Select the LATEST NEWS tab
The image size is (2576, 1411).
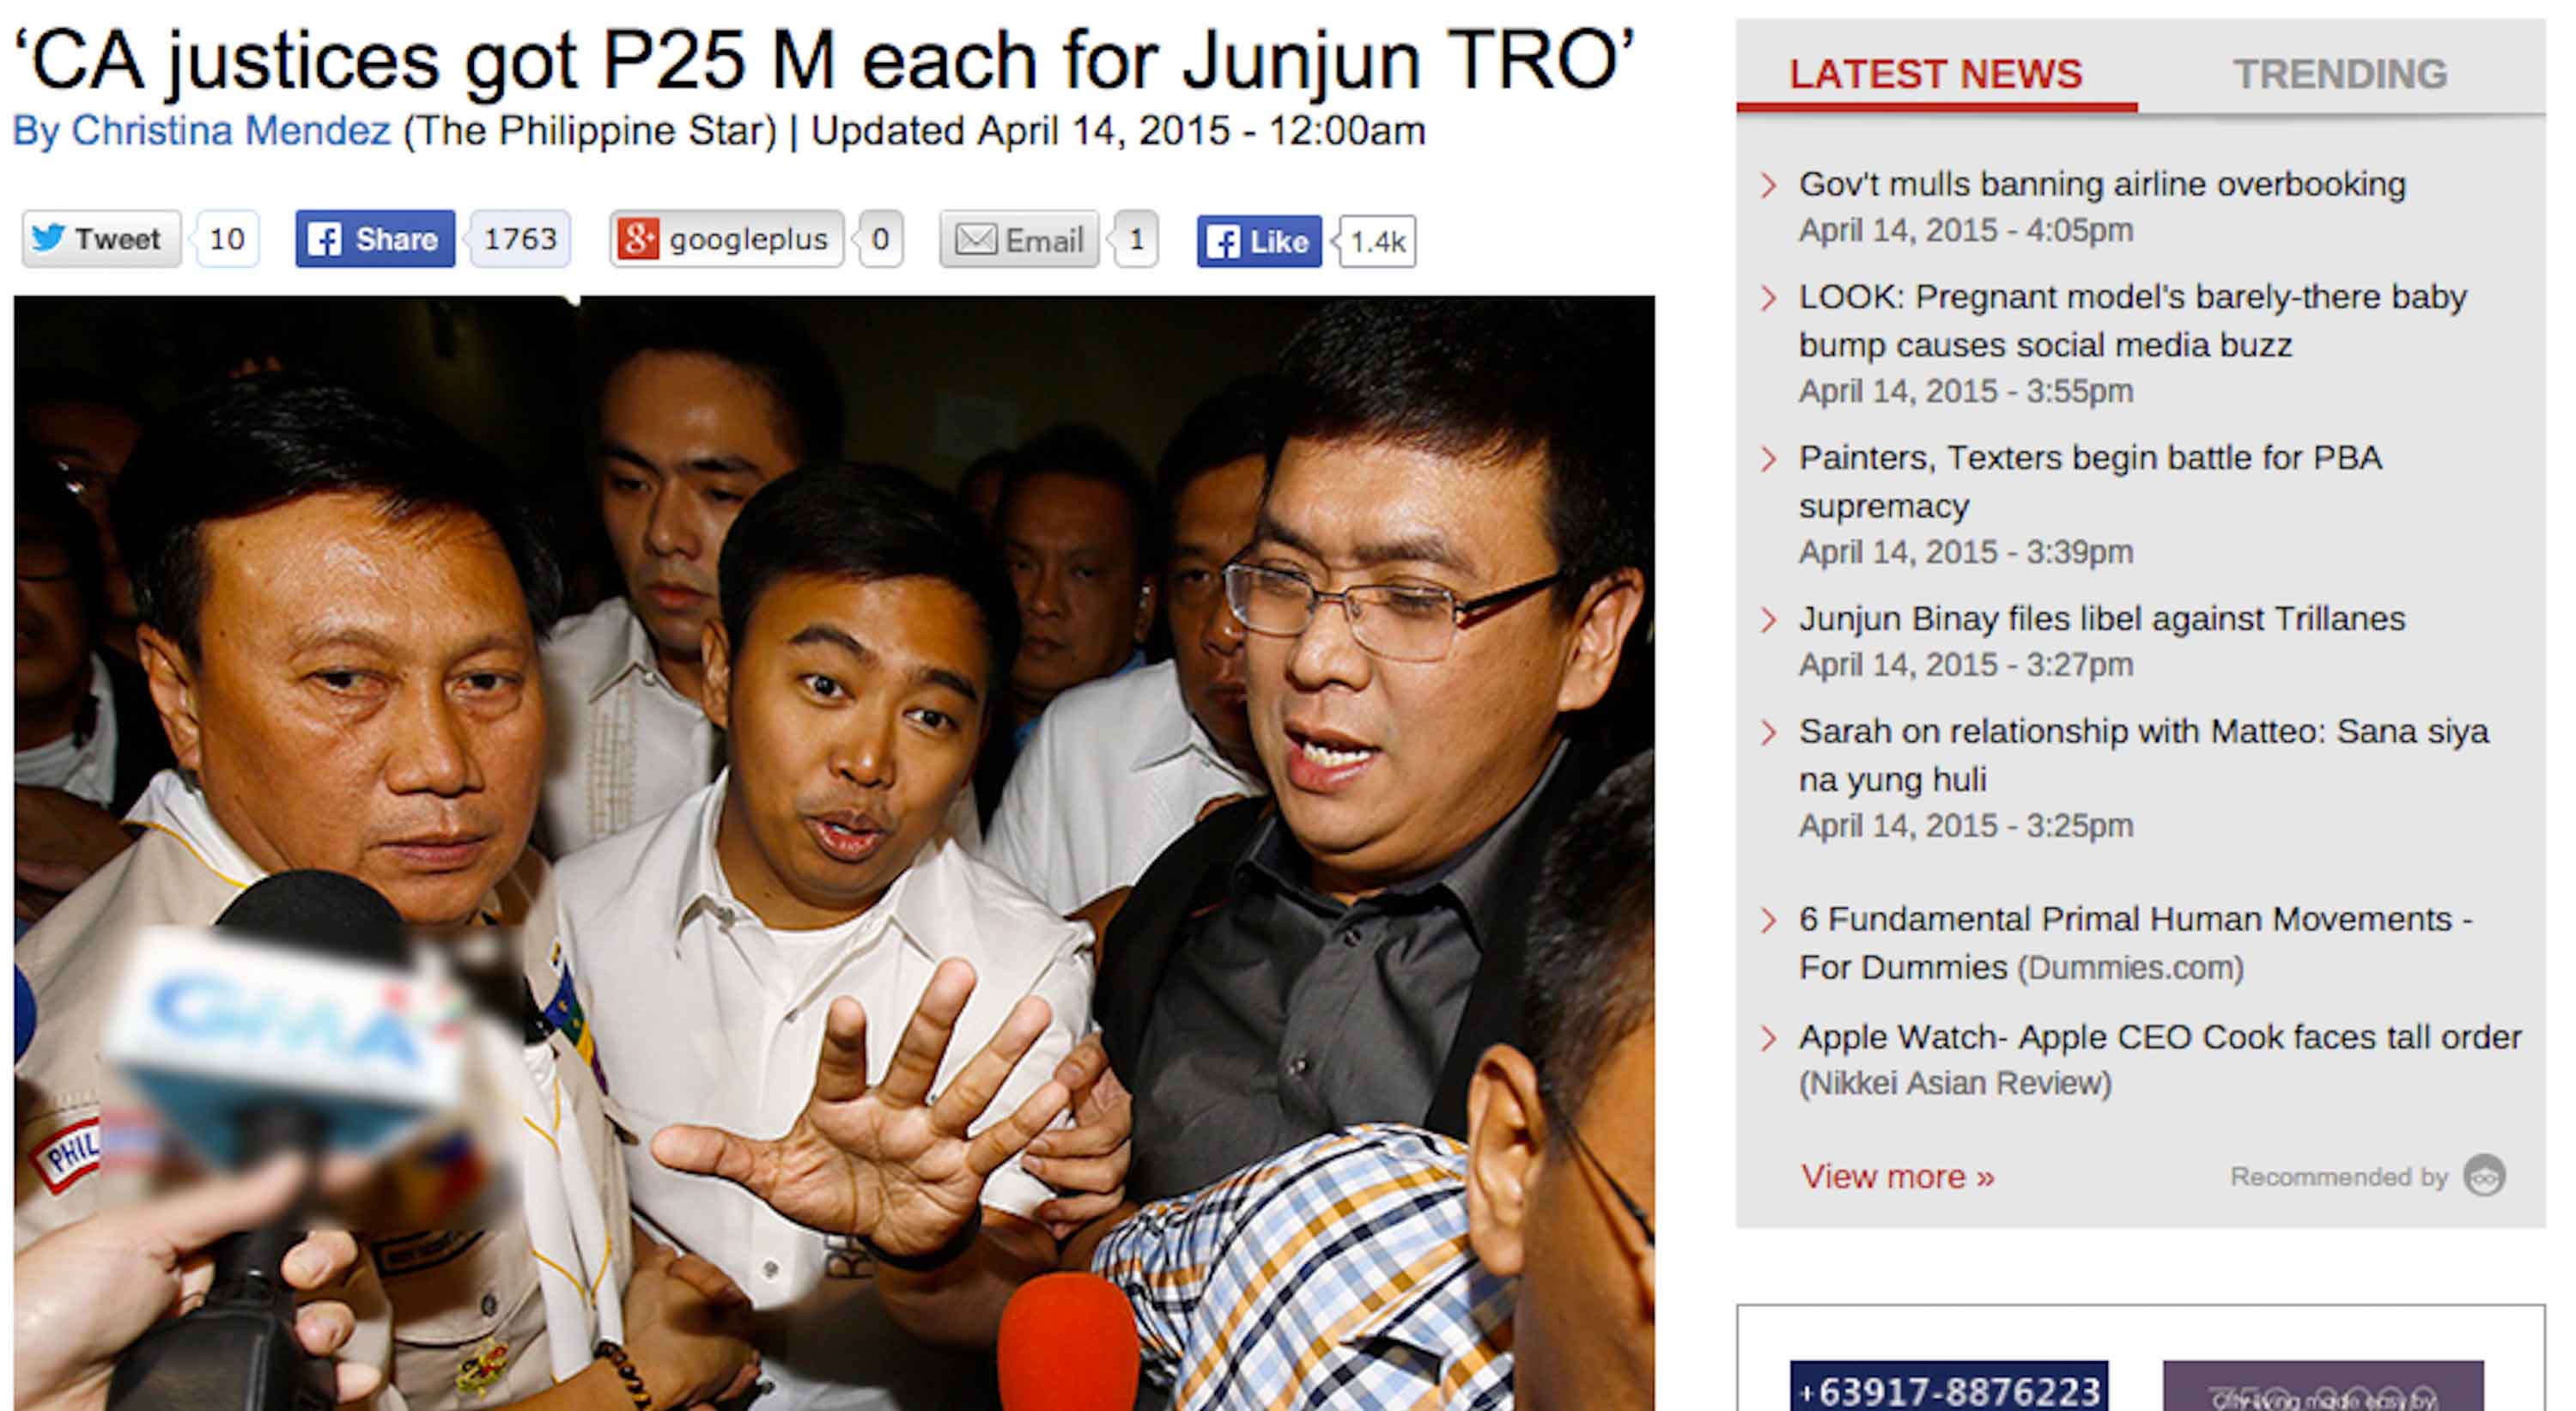(1936, 74)
